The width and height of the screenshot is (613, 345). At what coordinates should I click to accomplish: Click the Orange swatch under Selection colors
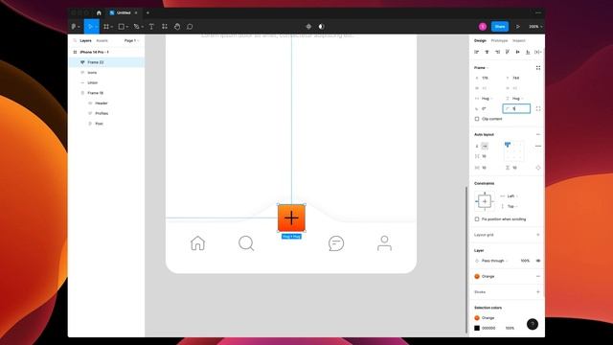click(477, 317)
